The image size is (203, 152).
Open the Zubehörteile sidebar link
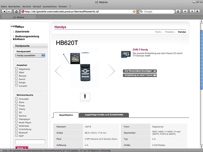pos(22,32)
